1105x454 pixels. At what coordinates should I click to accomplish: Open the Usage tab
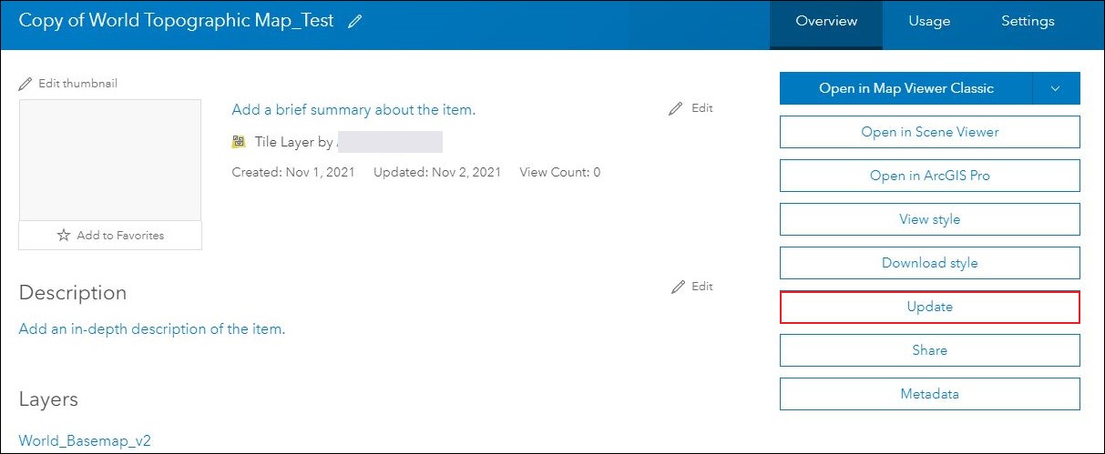[929, 21]
